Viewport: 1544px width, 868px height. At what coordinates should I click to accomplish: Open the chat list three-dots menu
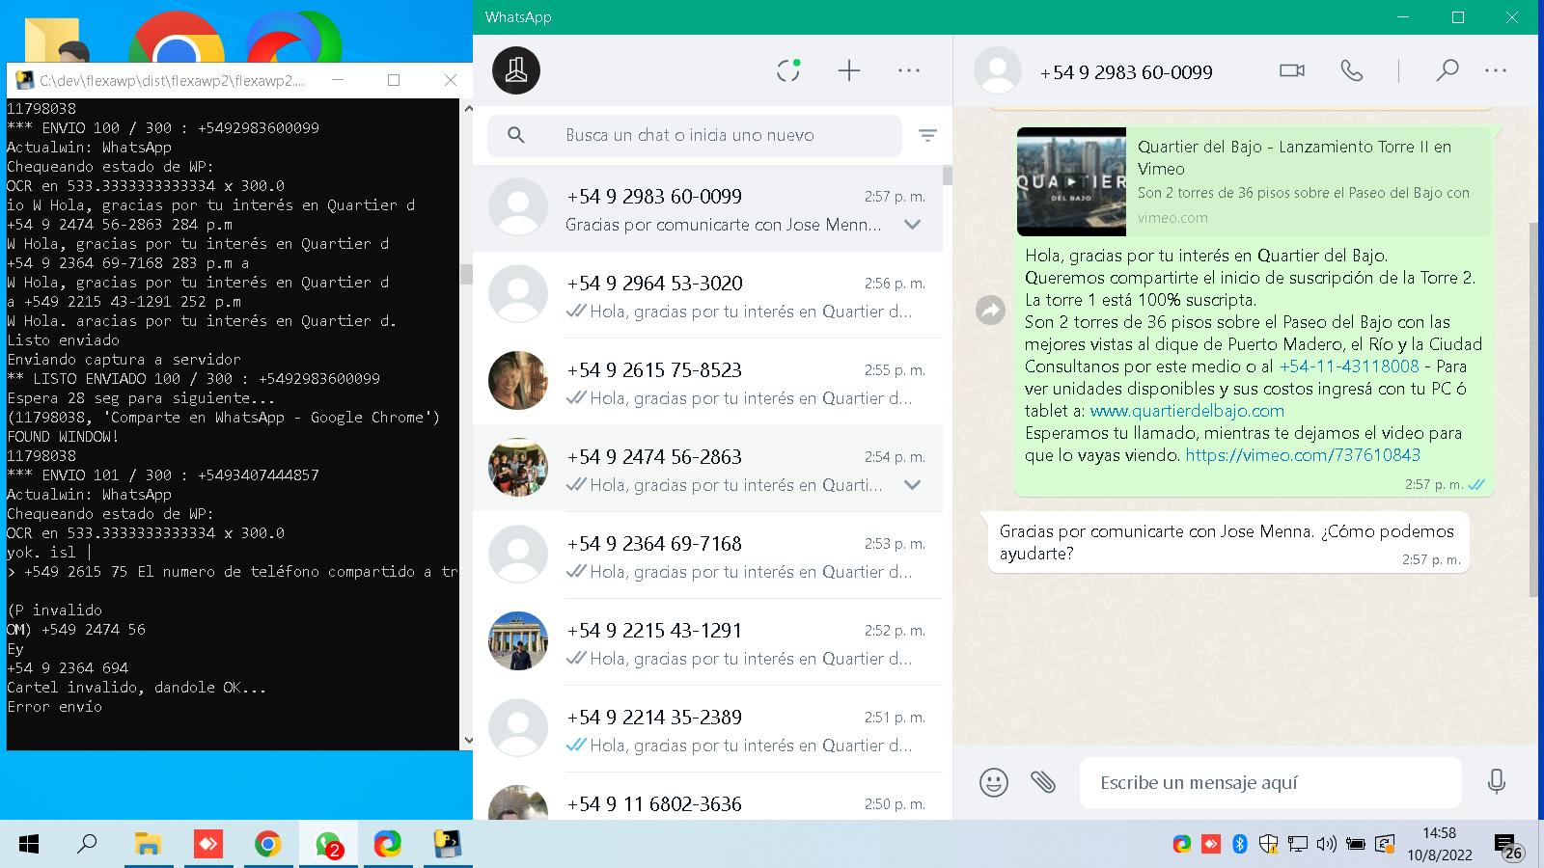[x=909, y=70]
